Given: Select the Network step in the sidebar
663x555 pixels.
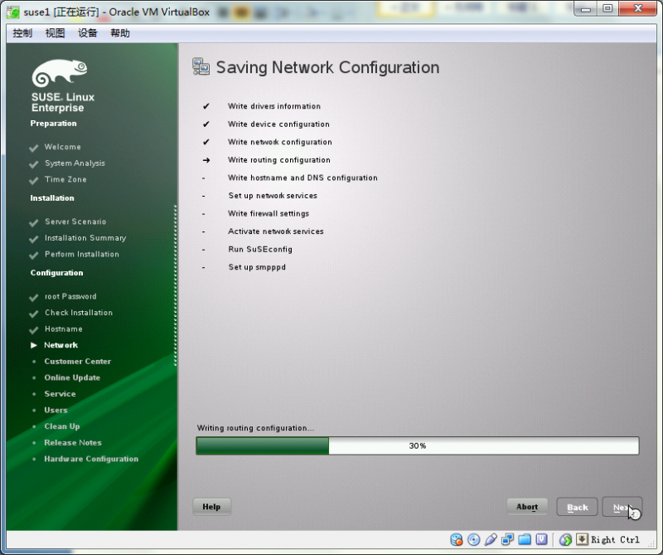Looking at the screenshot, I should [x=60, y=344].
